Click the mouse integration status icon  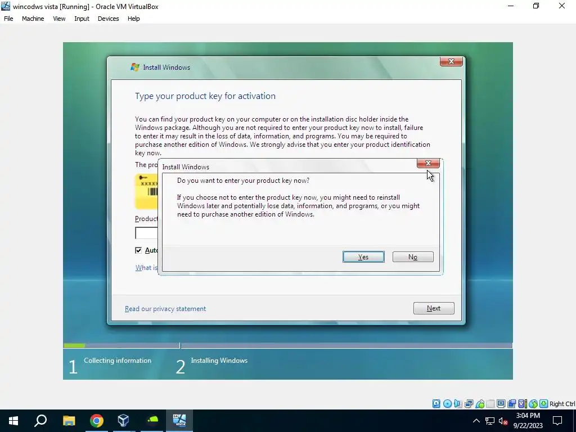(533, 404)
